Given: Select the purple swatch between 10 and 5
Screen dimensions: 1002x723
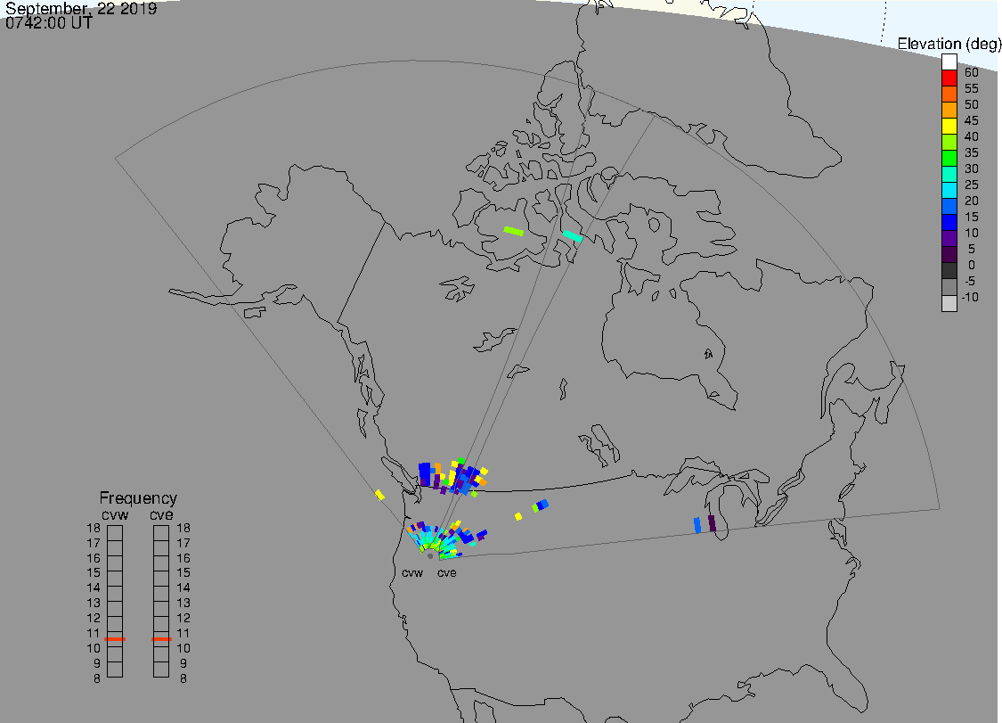Looking at the screenshot, I should coord(949,239).
